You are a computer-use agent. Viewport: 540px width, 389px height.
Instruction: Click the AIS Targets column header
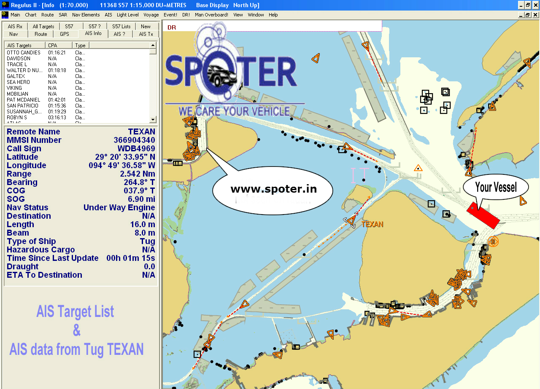point(25,46)
